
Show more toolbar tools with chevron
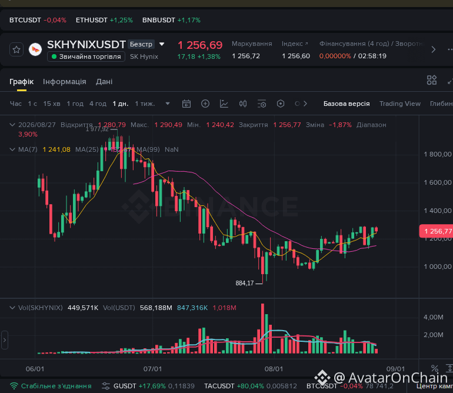[x=305, y=104]
